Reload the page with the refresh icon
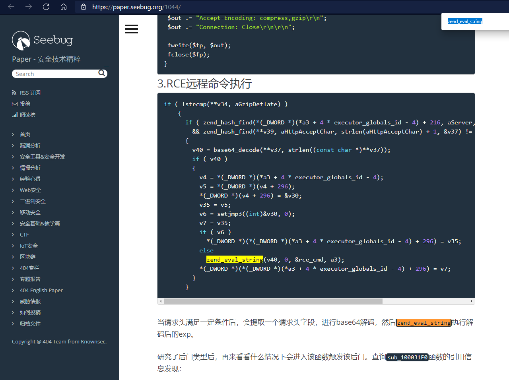The image size is (509, 380). [x=46, y=7]
